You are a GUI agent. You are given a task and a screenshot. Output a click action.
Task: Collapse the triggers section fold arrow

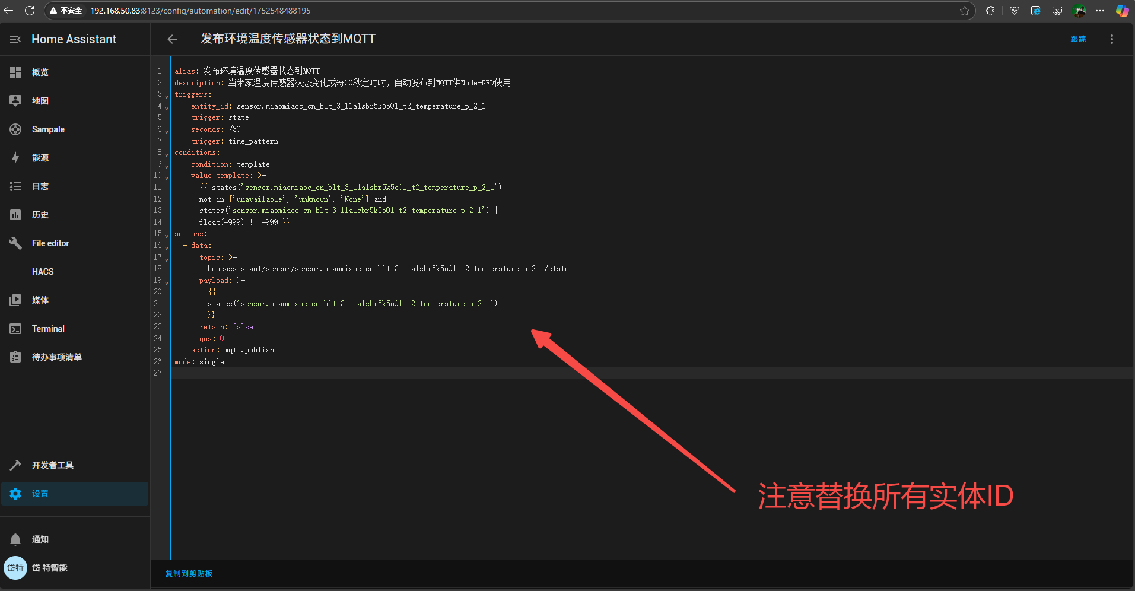click(x=167, y=96)
